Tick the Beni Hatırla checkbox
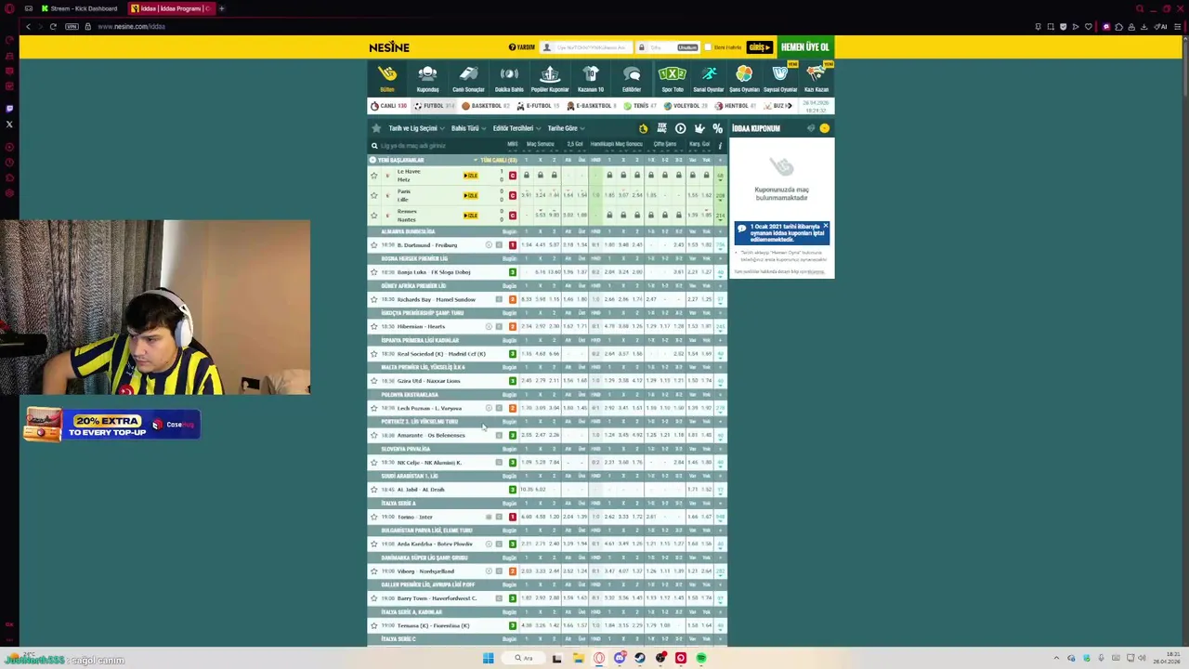Viewport: 1189px width, 669px height. point(708,47)
